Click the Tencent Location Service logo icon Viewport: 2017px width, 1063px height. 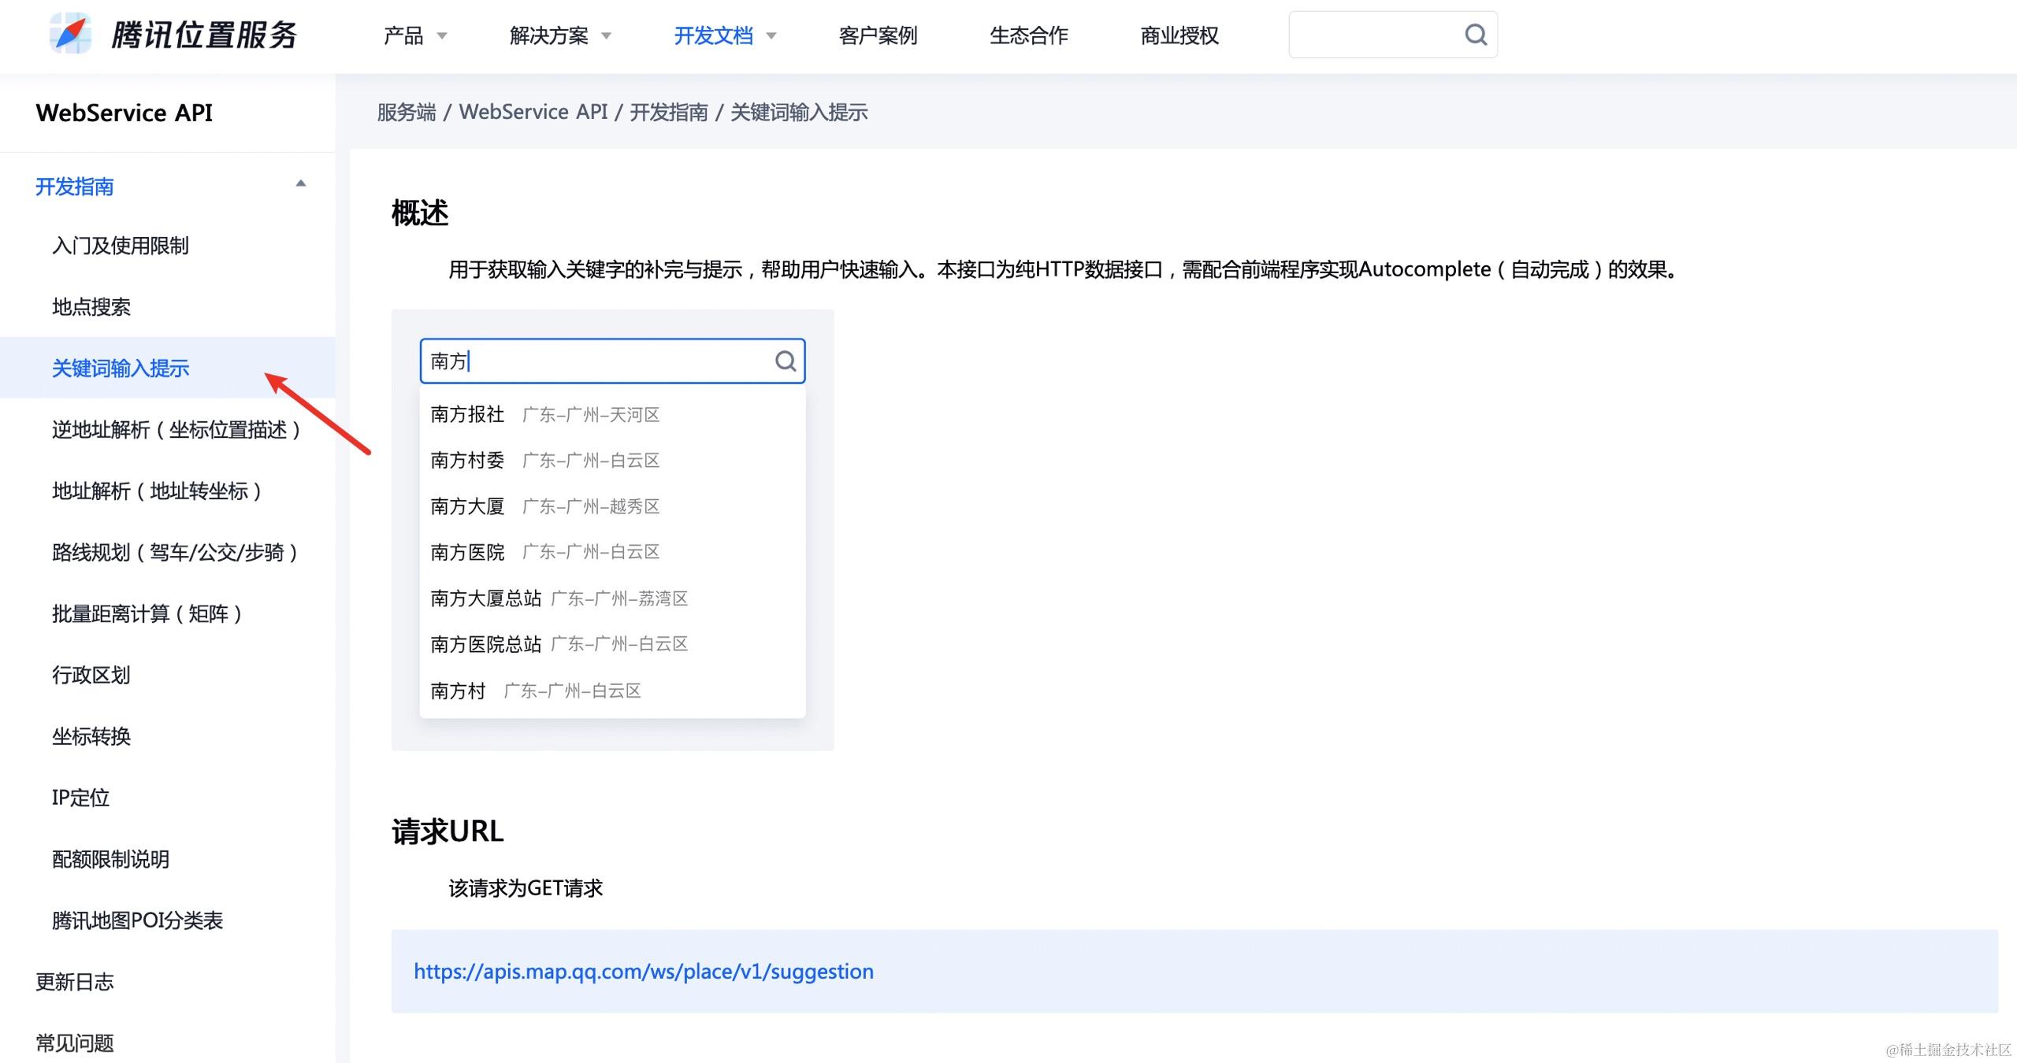(70, 34)
